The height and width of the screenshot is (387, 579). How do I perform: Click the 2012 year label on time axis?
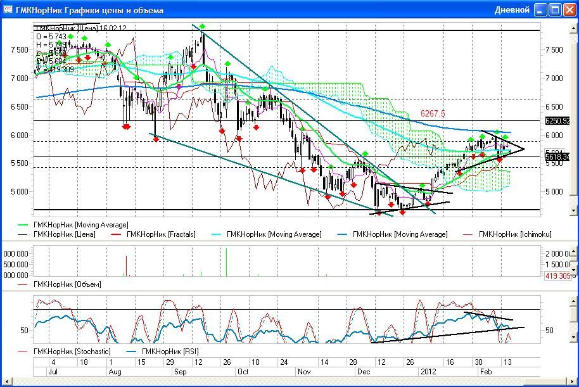428,372
